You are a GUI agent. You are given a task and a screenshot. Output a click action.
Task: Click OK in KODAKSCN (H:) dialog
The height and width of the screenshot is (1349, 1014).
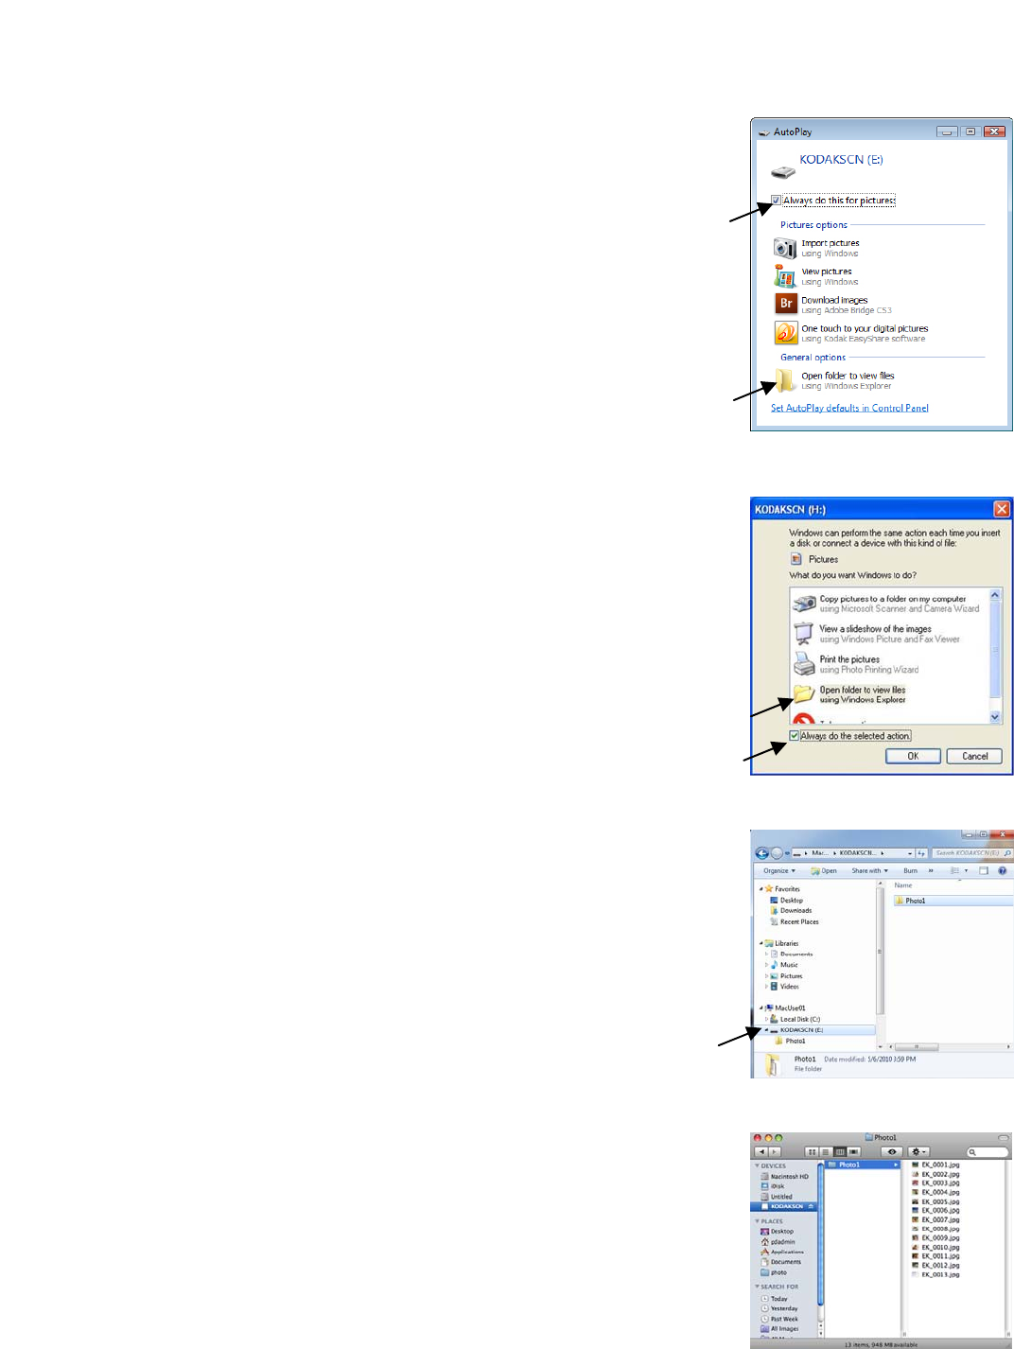coord(913,756)
